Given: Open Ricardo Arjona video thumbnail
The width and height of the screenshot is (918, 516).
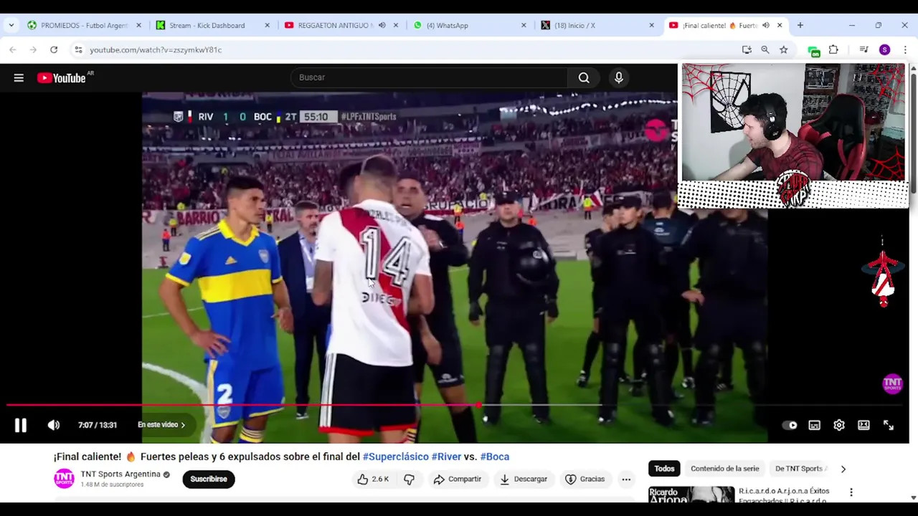Looking at the screenshot, I should [691, 495].
